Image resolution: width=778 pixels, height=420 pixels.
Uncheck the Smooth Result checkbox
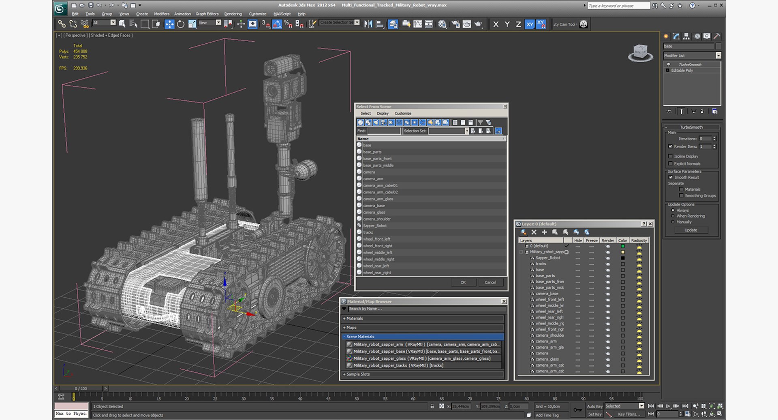pos(670,177)
